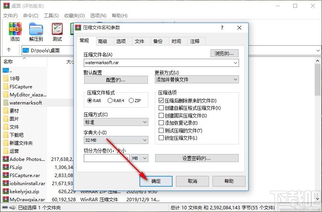Screen dimensions: 322x212
Task: Click the 配置(F)... button
Action: pos(116,80)
